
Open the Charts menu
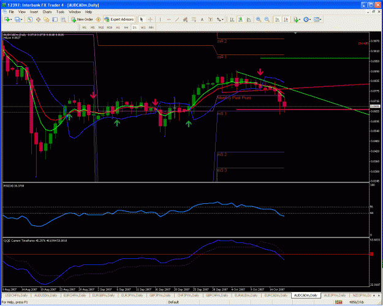tap(47, 12)
